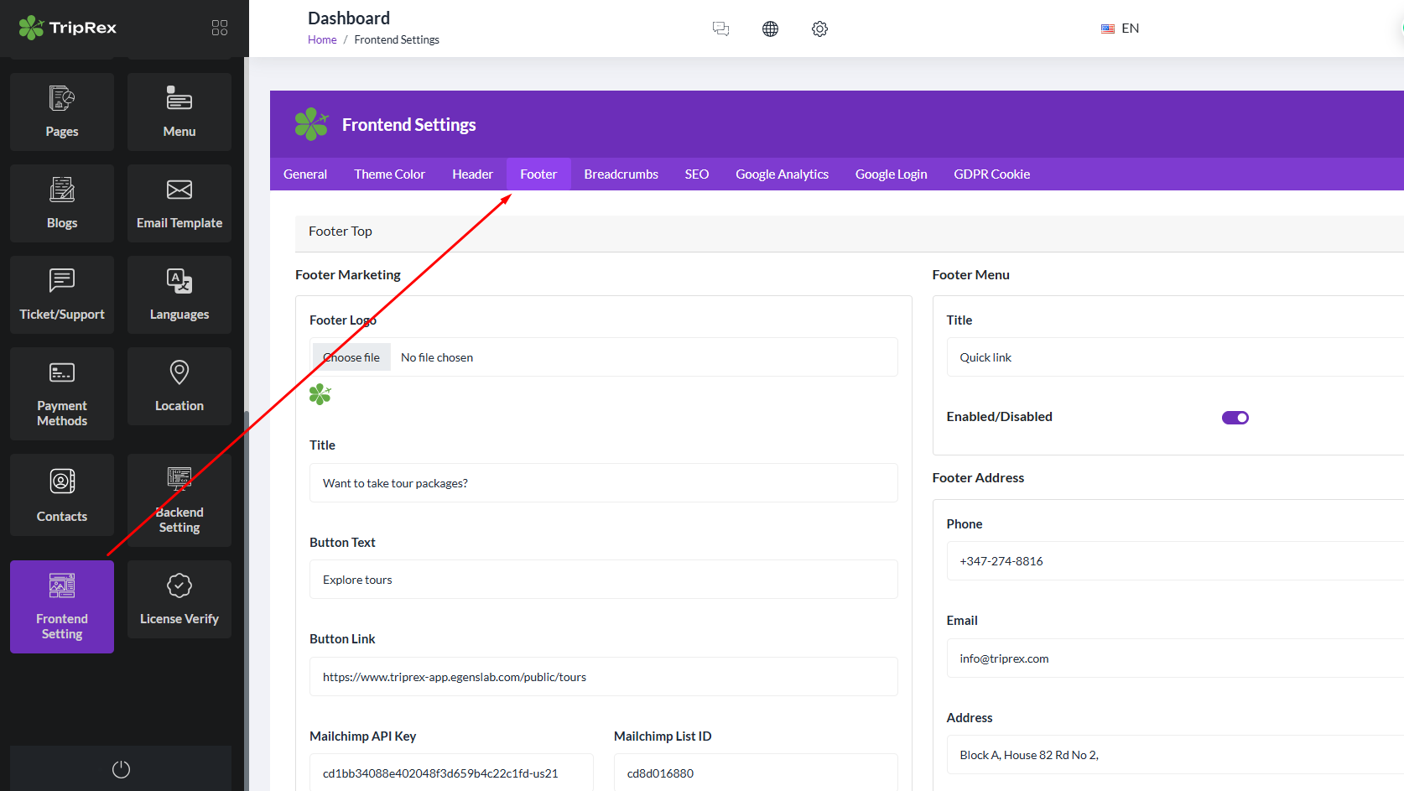
Task: Toggle Footer Menu Enabled/Disabled switch
Action: pos(1235,418)
